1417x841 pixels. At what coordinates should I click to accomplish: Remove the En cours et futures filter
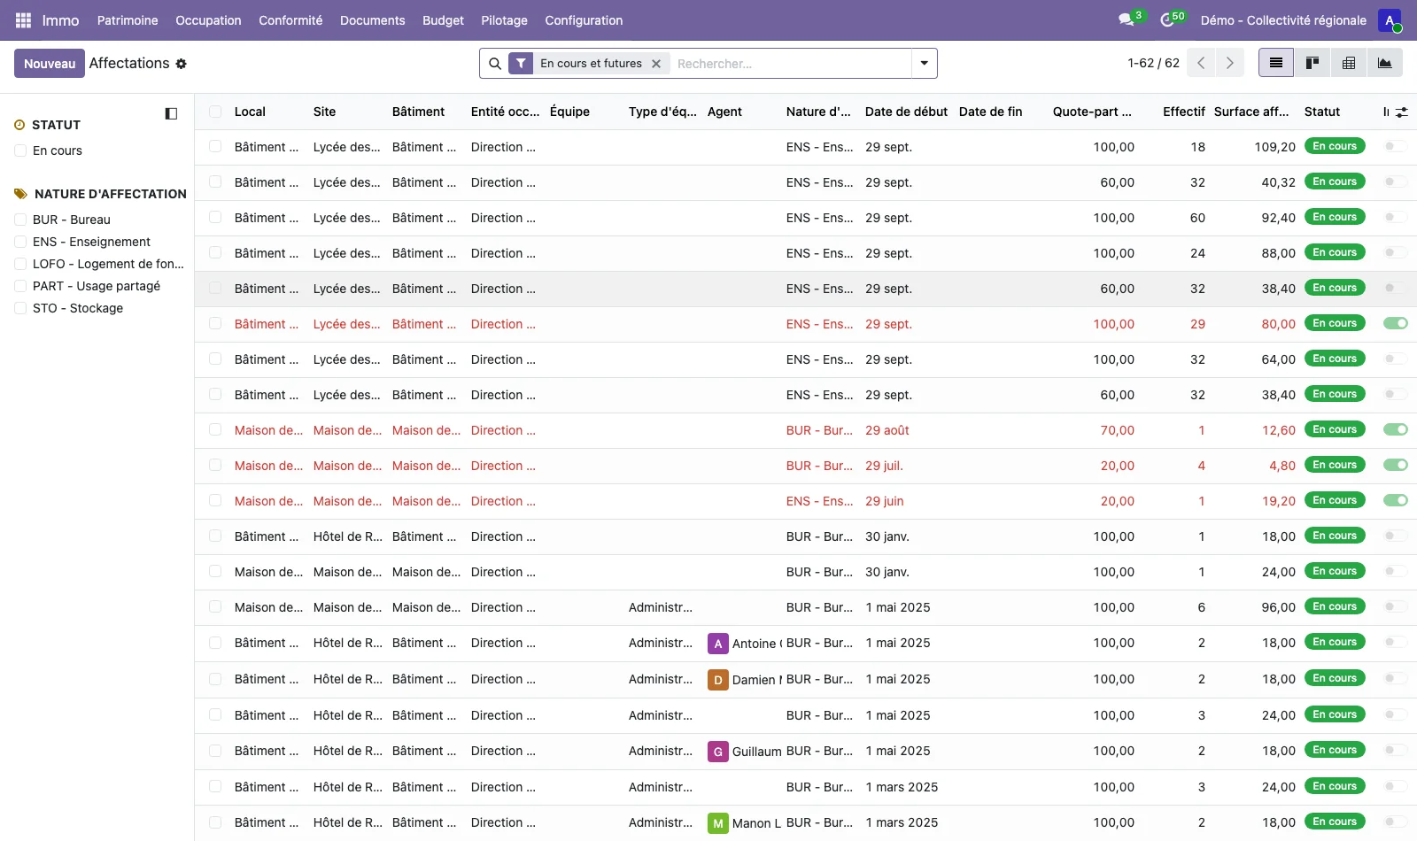(x=656, y=64)
